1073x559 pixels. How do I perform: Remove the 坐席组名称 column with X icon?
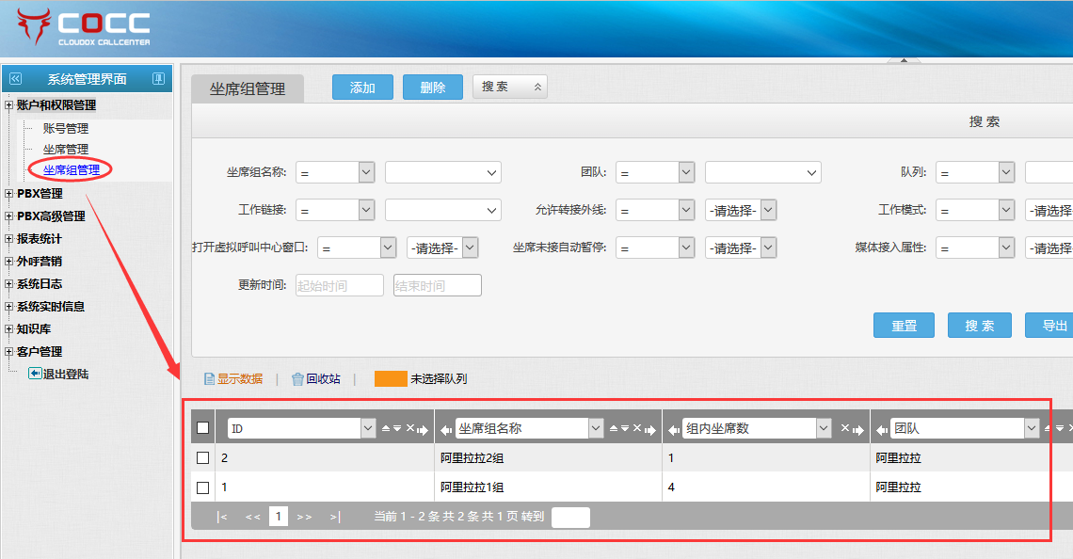[x=636, y=429]
